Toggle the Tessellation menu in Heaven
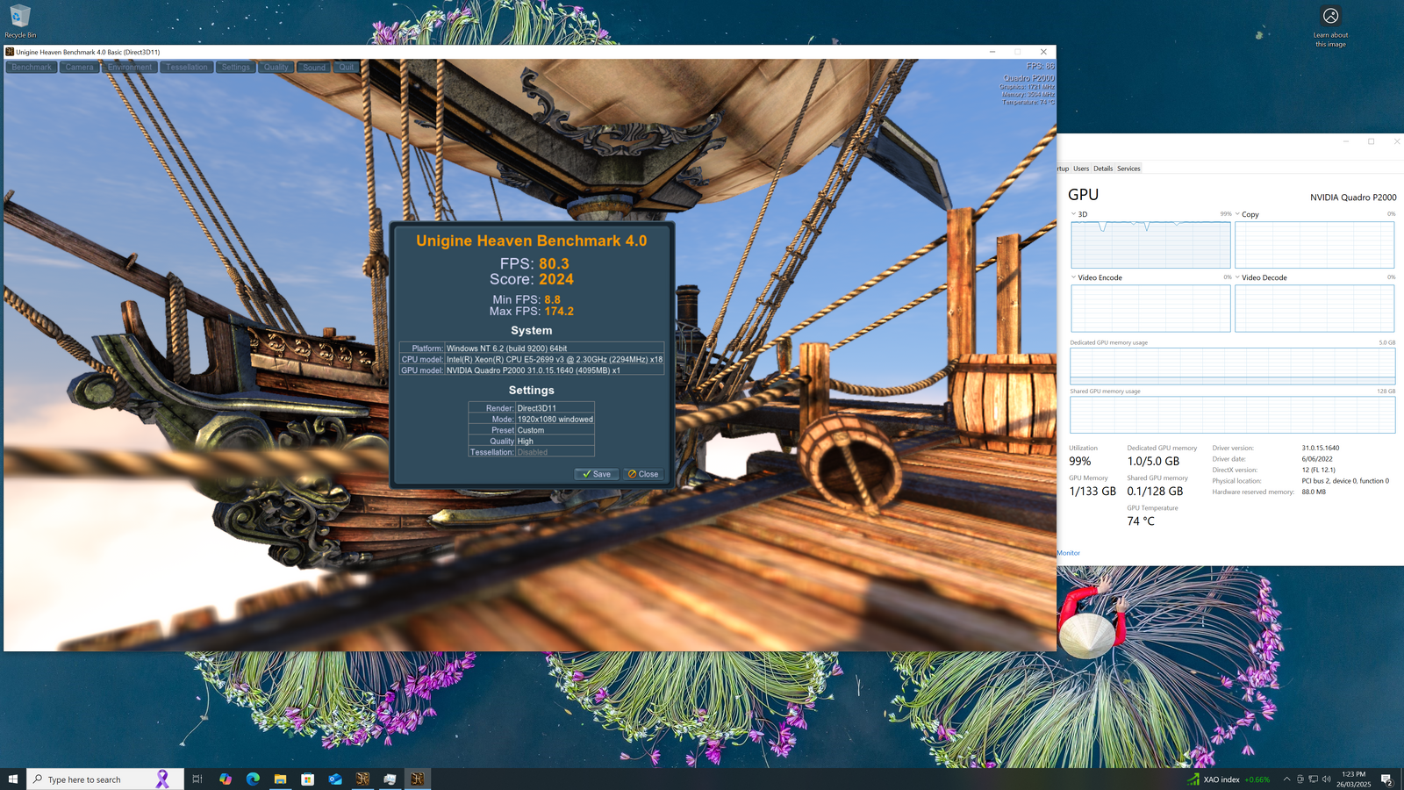The height and width of the screenshot is (790, 1404). coord(187,68)
